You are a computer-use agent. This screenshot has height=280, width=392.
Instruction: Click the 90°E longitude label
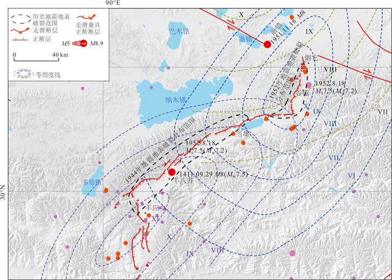pyautogui.click(x=113, y=3)
